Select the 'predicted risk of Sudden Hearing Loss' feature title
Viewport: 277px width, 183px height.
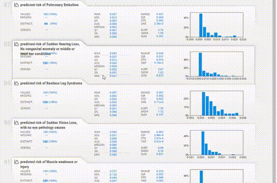(x=50, y=49)
